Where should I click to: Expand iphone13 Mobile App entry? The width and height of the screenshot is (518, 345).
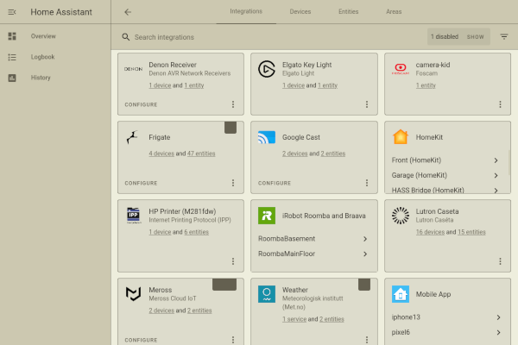point(447,317)
